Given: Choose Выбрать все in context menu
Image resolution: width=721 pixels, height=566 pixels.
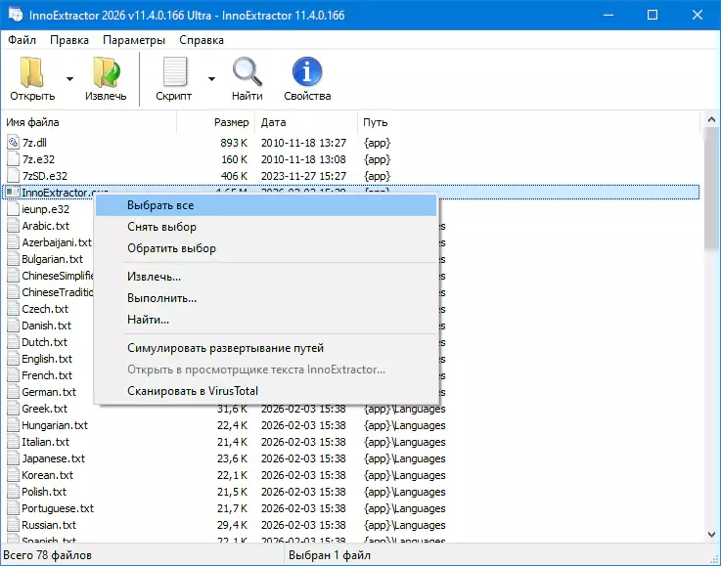Looking at the screenshot, I should point(160,205).
